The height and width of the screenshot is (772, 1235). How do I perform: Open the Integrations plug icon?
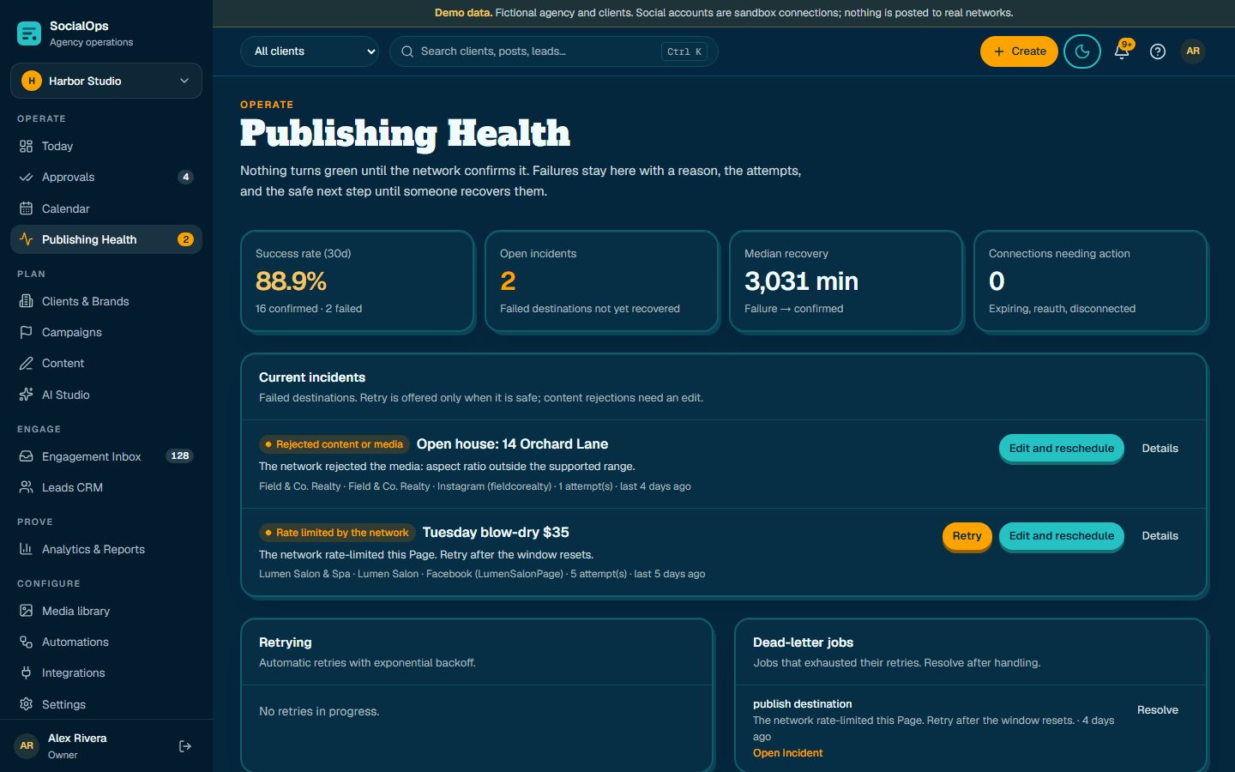26,673
